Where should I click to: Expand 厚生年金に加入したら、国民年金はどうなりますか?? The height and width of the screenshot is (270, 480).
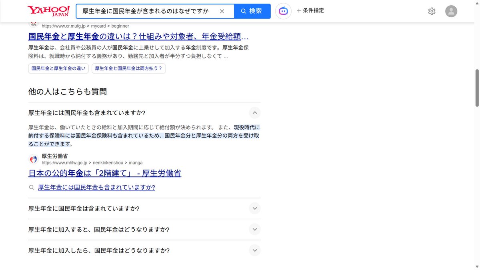254,250
